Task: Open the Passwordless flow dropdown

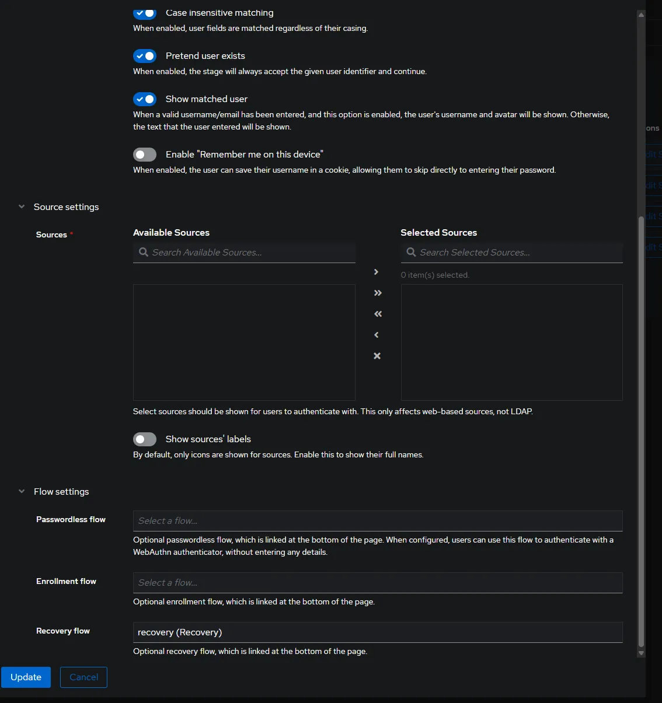Action: [x=377, y=521]
